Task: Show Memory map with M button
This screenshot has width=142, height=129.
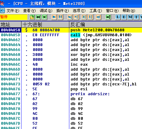Action: pos(130,17)
